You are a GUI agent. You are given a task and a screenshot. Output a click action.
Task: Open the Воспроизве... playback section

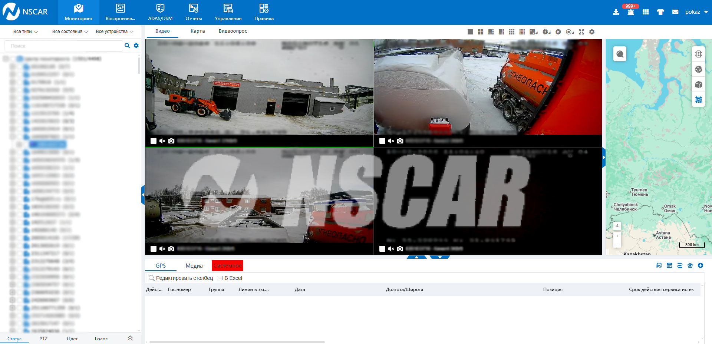pyautogui.click(x=121, y=12)
